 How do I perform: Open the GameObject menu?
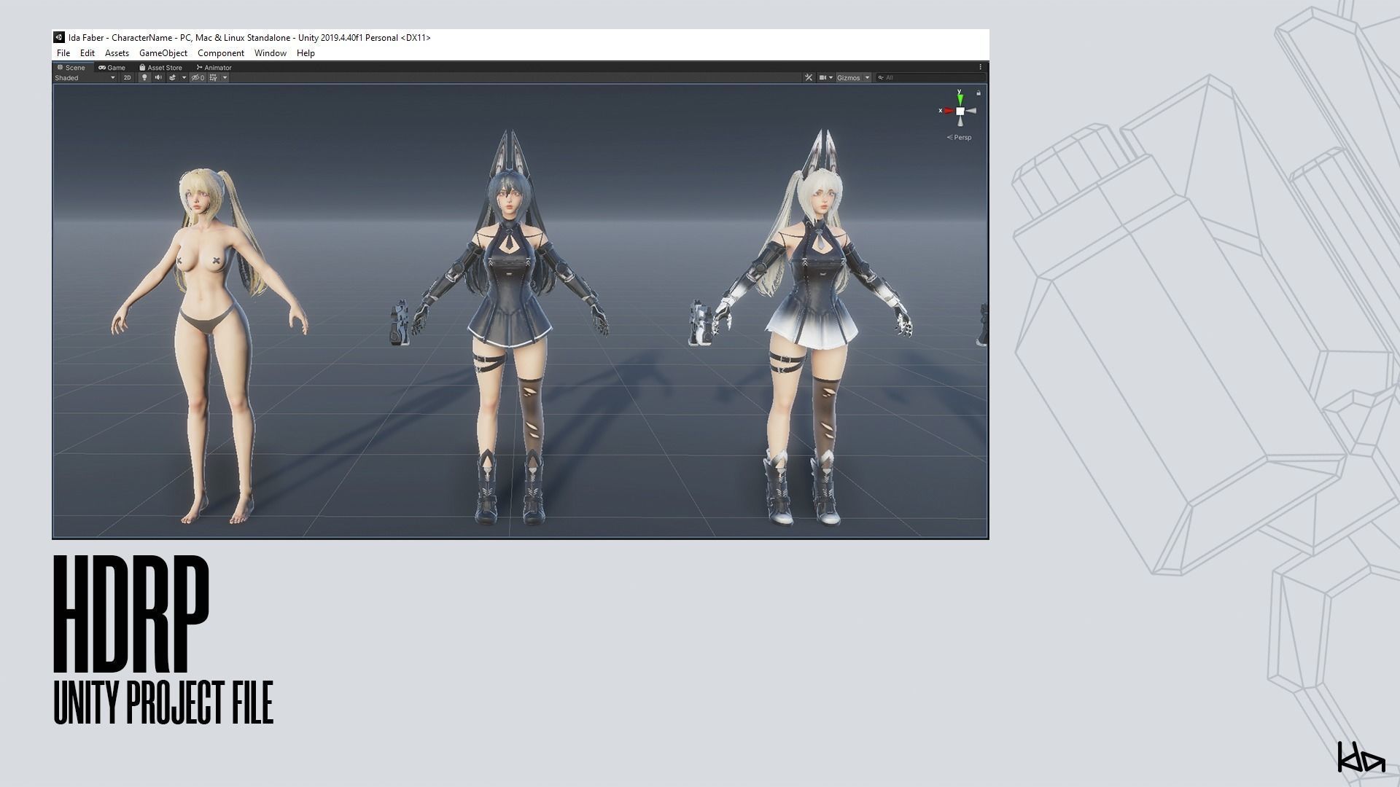coord(163,53)
